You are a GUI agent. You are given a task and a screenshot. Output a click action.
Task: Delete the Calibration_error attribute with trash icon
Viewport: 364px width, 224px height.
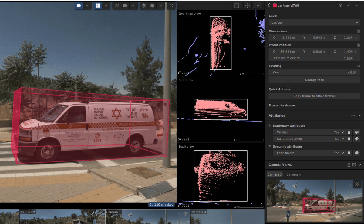(349, 139)
